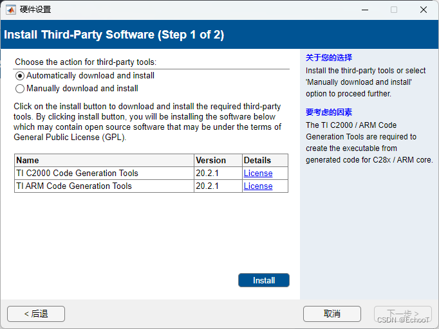
Task: Click the 要考虑的因素 heading
Action: 329,112
